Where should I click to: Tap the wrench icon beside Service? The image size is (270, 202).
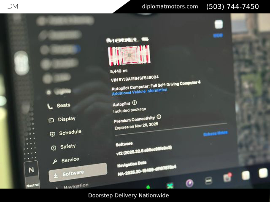pos(55,162)
